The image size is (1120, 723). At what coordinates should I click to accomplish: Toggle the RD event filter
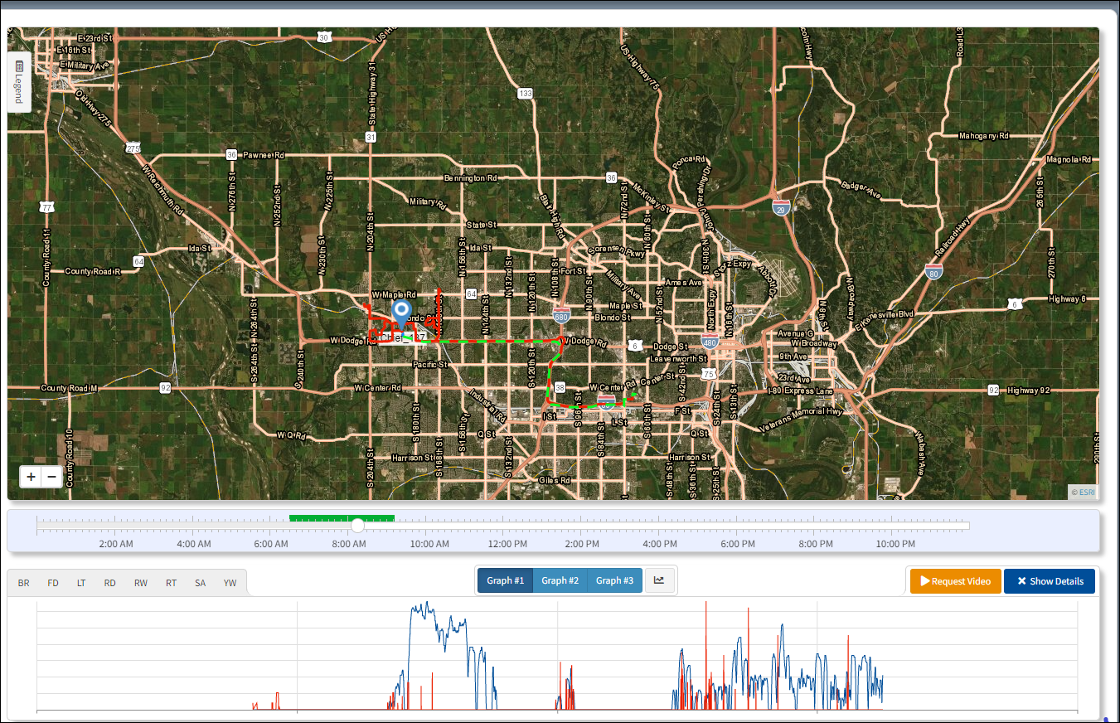point(109,583)
